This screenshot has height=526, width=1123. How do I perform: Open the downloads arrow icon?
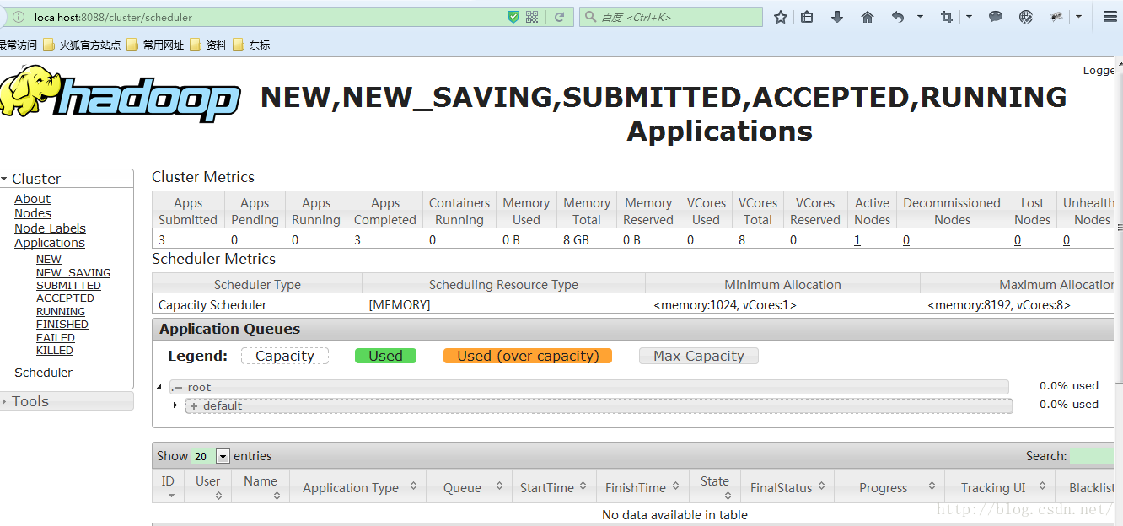[837, 17]
